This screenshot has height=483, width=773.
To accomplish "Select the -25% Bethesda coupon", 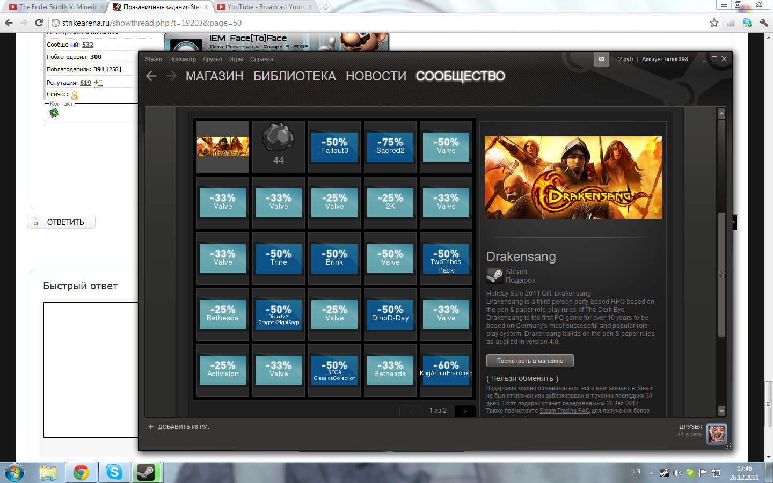I will coord(223,314).
